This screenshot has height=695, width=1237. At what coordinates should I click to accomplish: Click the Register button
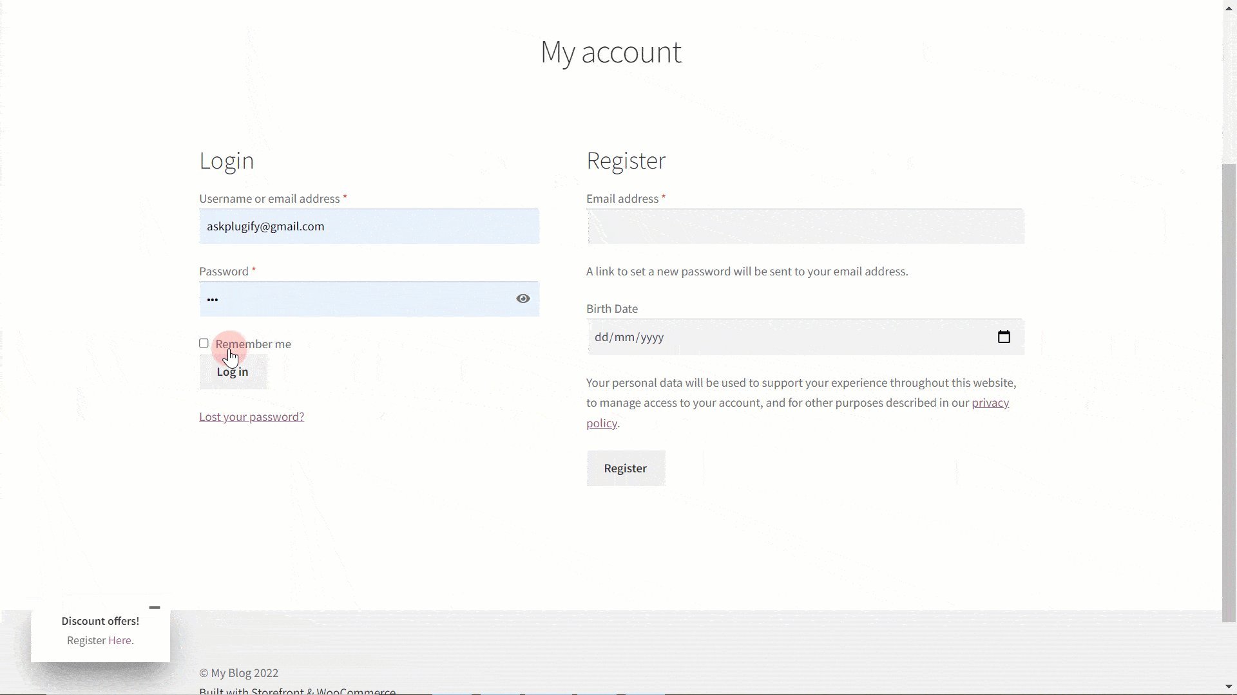coord(626,468)
